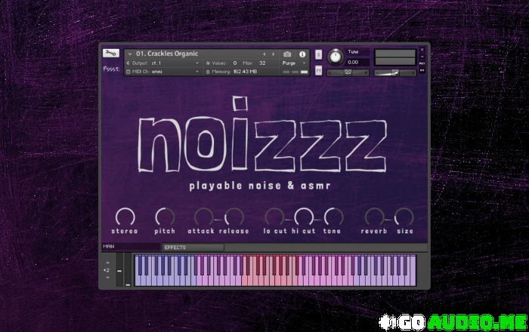Screen dimensions: 529x332
Task: Click the reverb knob
Action: point(373,217)
